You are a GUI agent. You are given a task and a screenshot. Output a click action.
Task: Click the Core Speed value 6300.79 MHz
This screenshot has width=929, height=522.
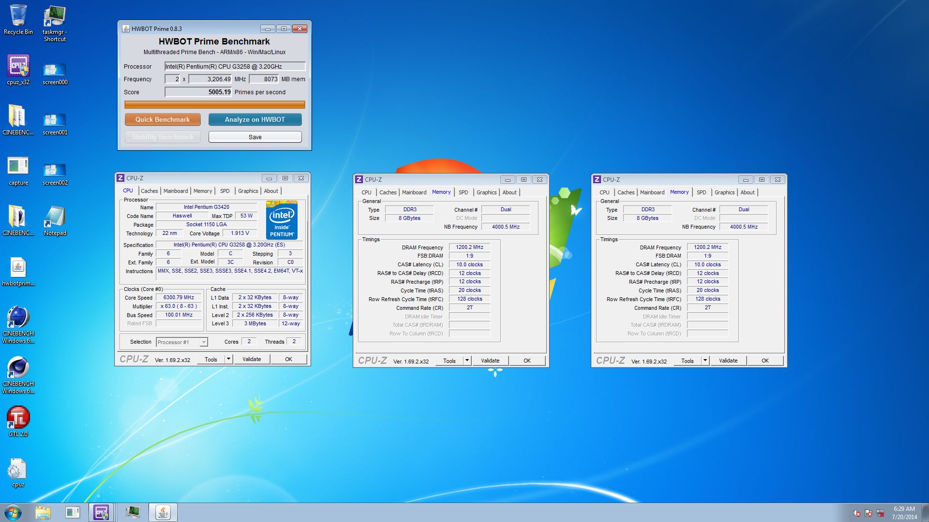point(179,297)
